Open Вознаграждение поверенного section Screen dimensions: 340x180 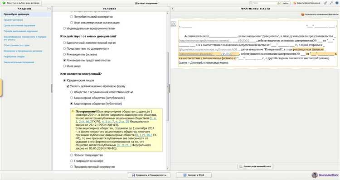coord(25,38)
